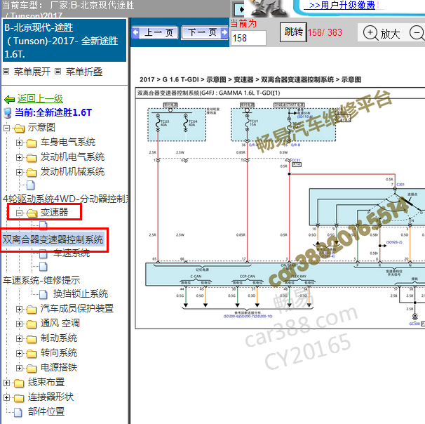Collapse the 变速器 folder
The height and width of the screenshot is (424, 425).
pyautogui.click(x=19, y=213)
